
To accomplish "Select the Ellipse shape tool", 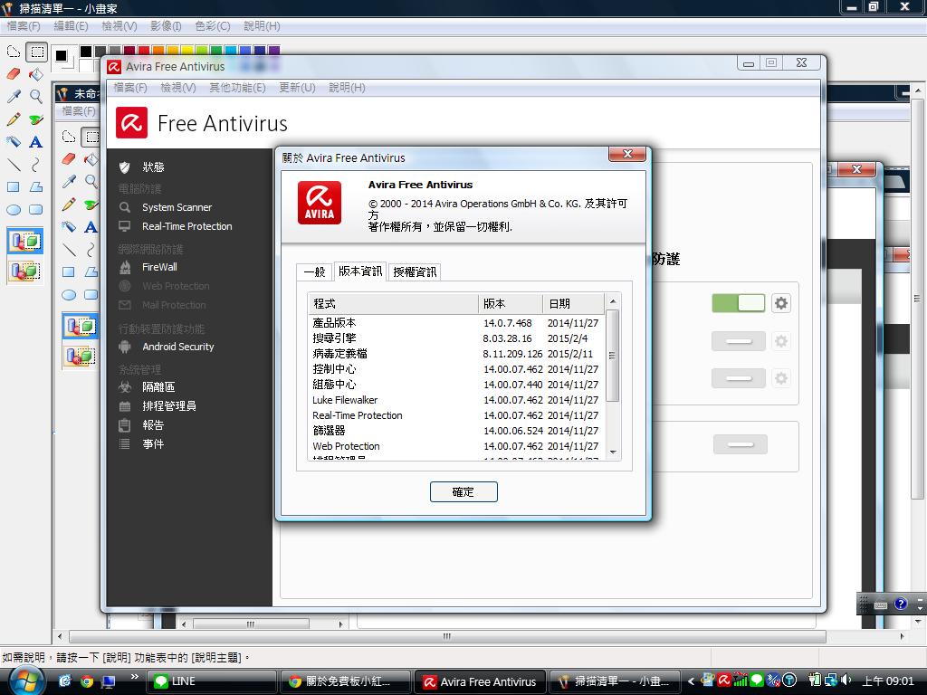I will click(14, 209).
